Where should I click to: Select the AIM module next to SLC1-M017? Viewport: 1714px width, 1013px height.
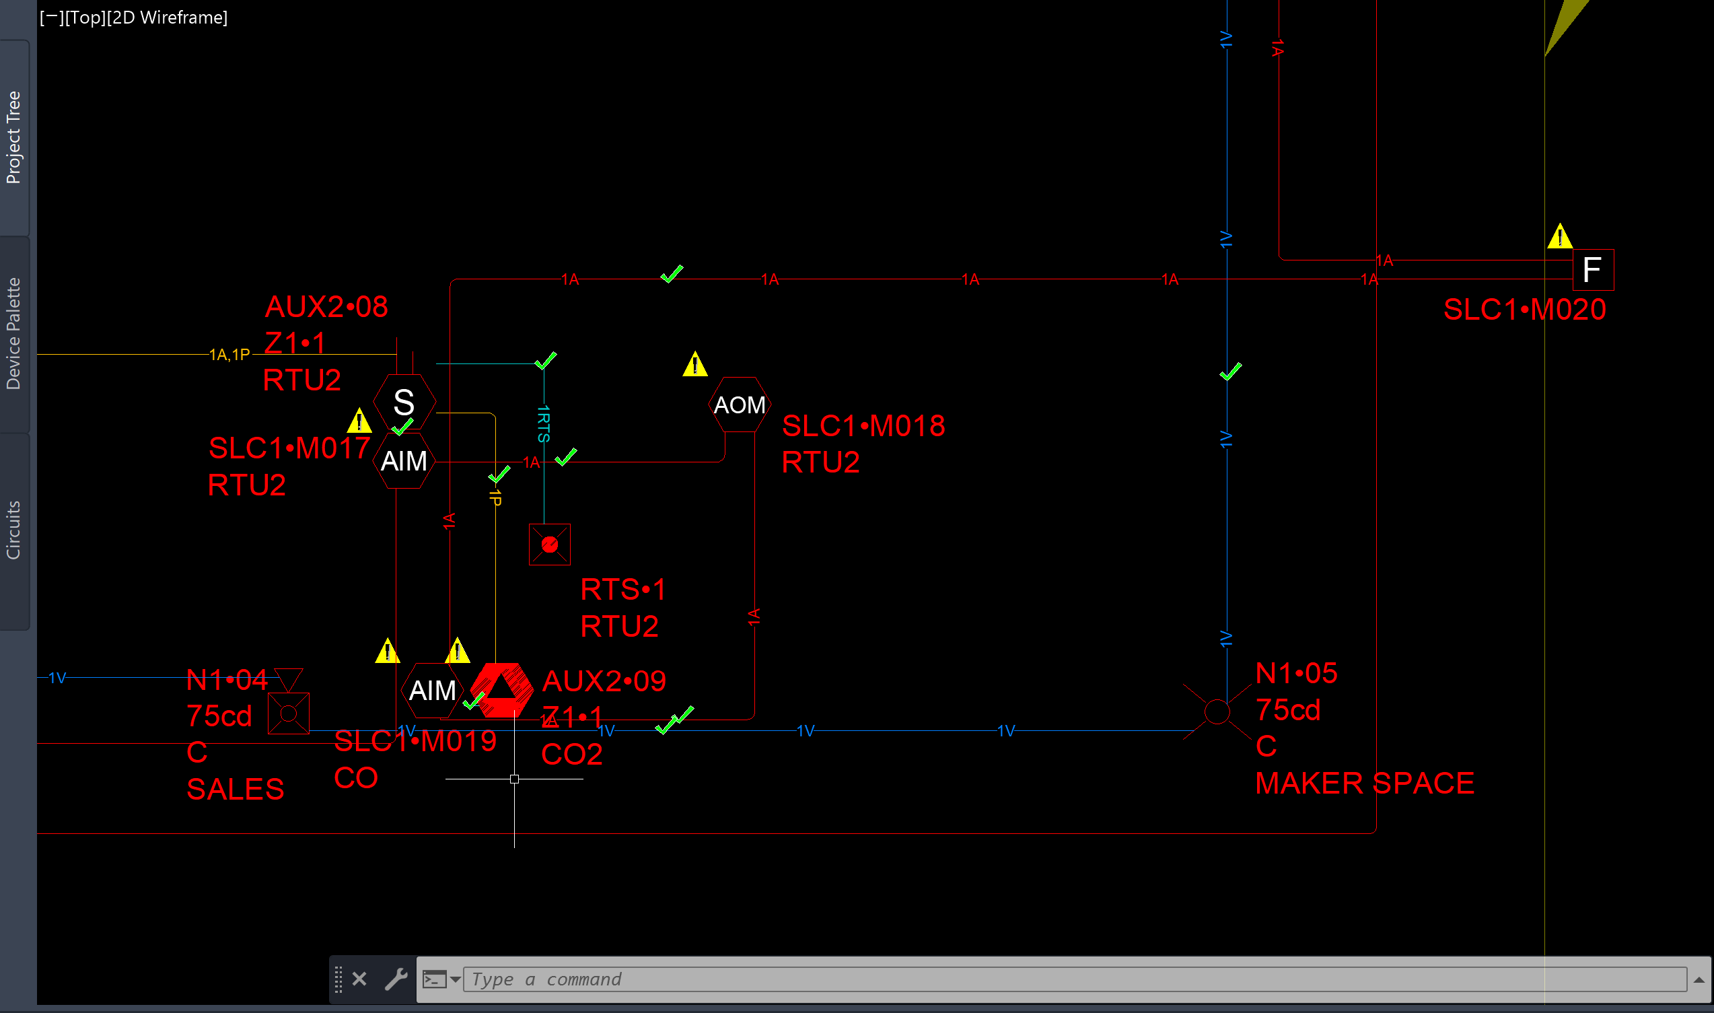(404, 461)
